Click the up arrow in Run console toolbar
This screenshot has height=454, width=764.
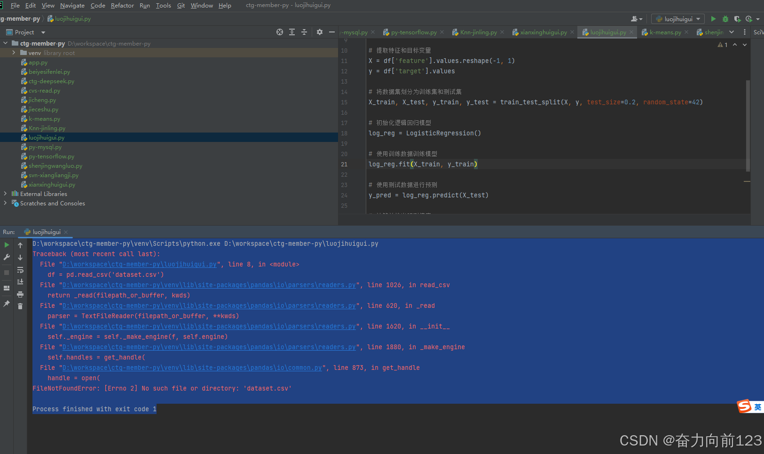20,245
